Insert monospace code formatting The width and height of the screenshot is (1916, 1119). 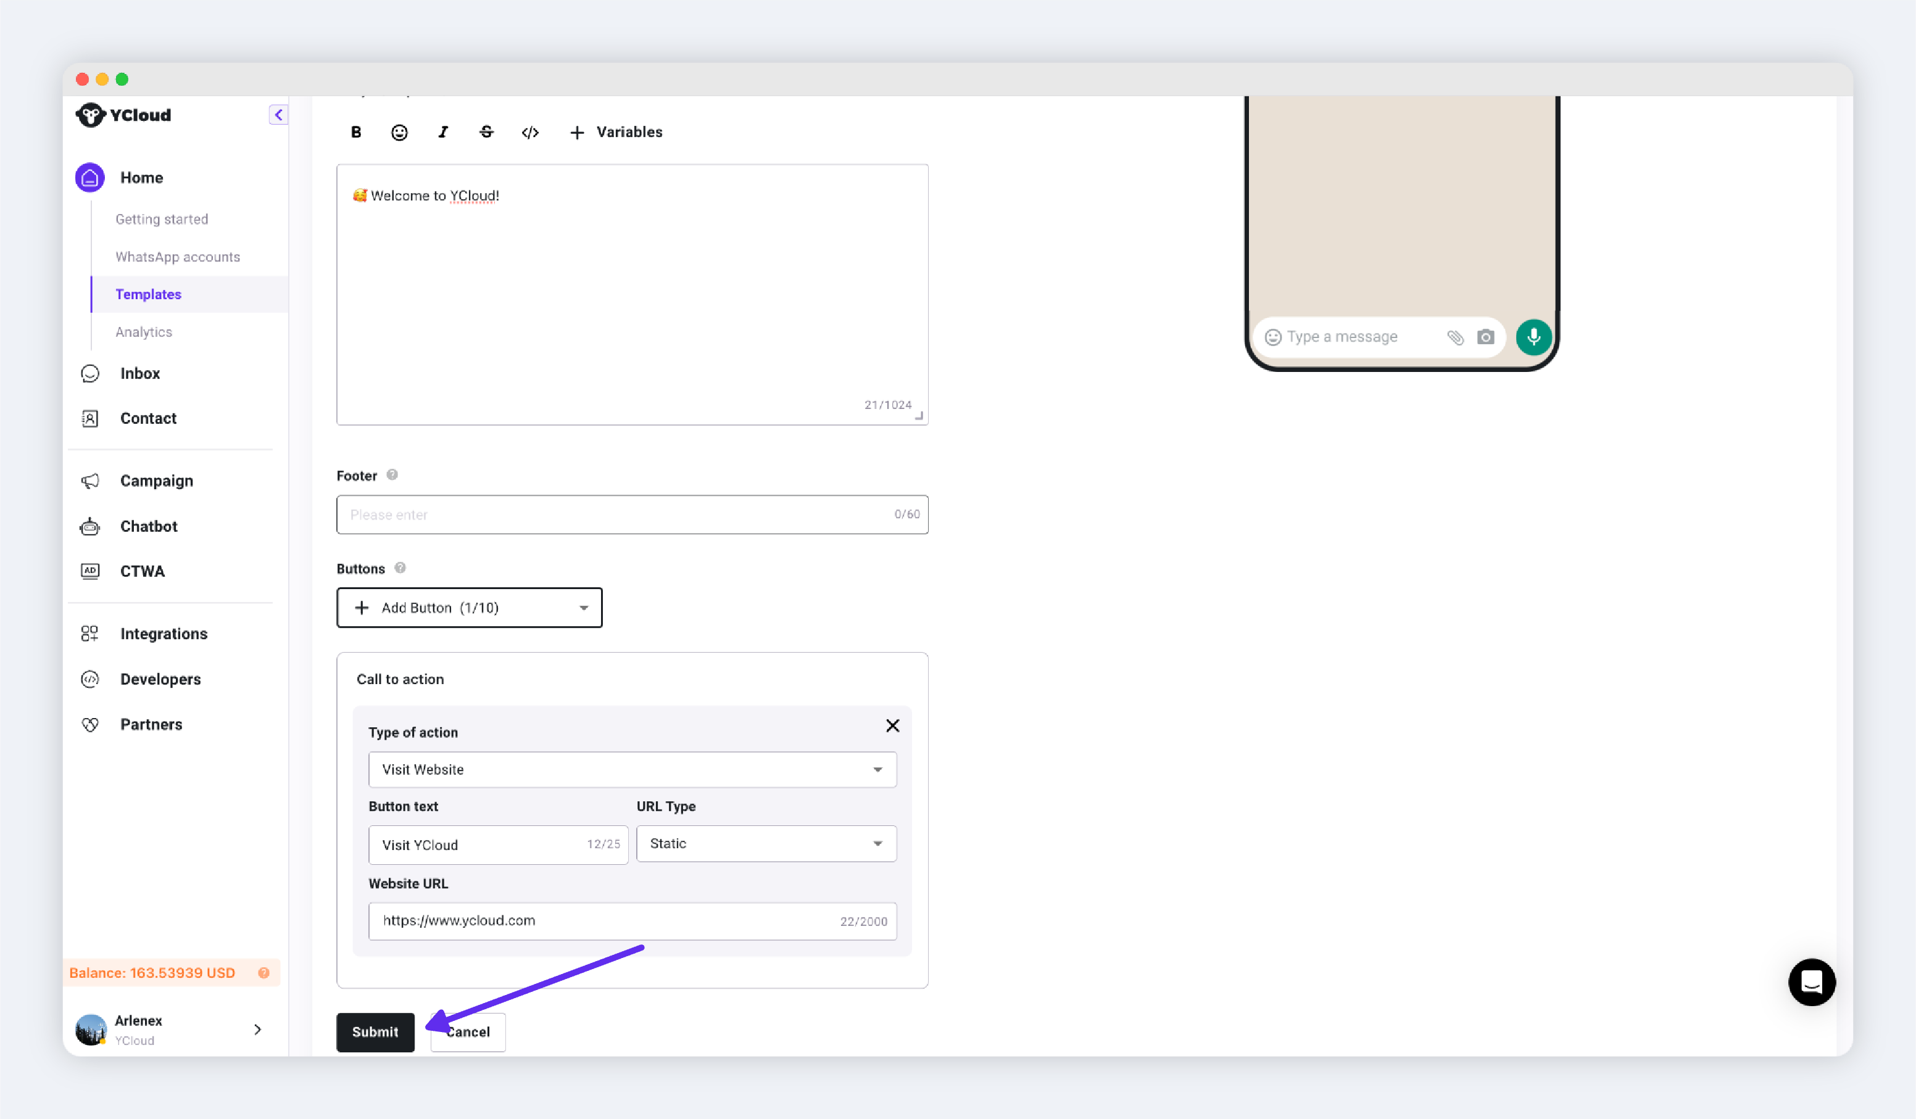point(530,132)
